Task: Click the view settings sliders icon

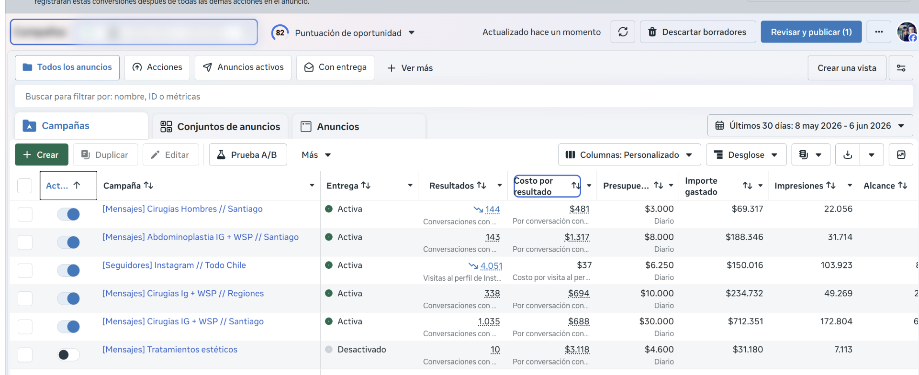Action: [x=901, y=68]
